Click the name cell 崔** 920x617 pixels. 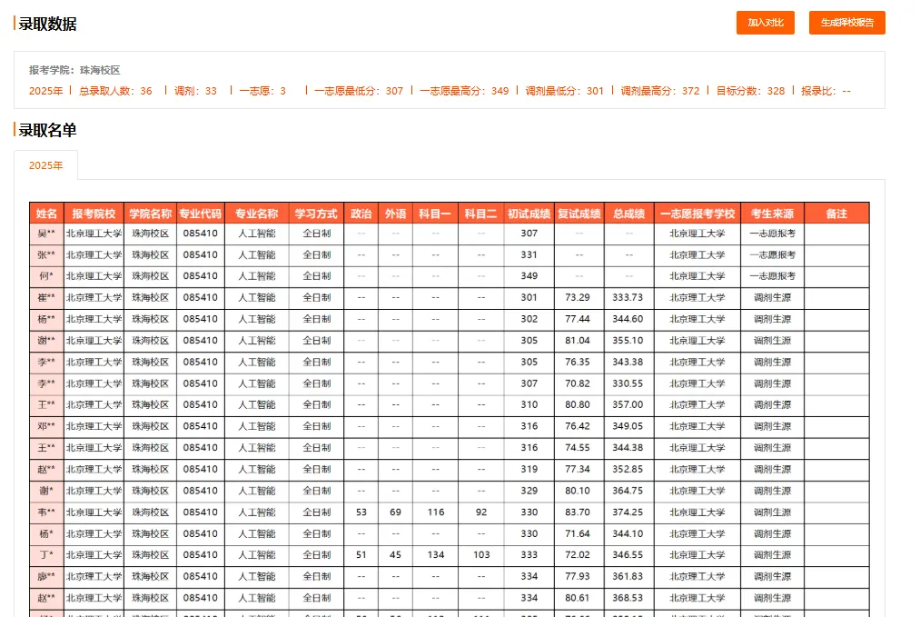[x=46, y=298]
